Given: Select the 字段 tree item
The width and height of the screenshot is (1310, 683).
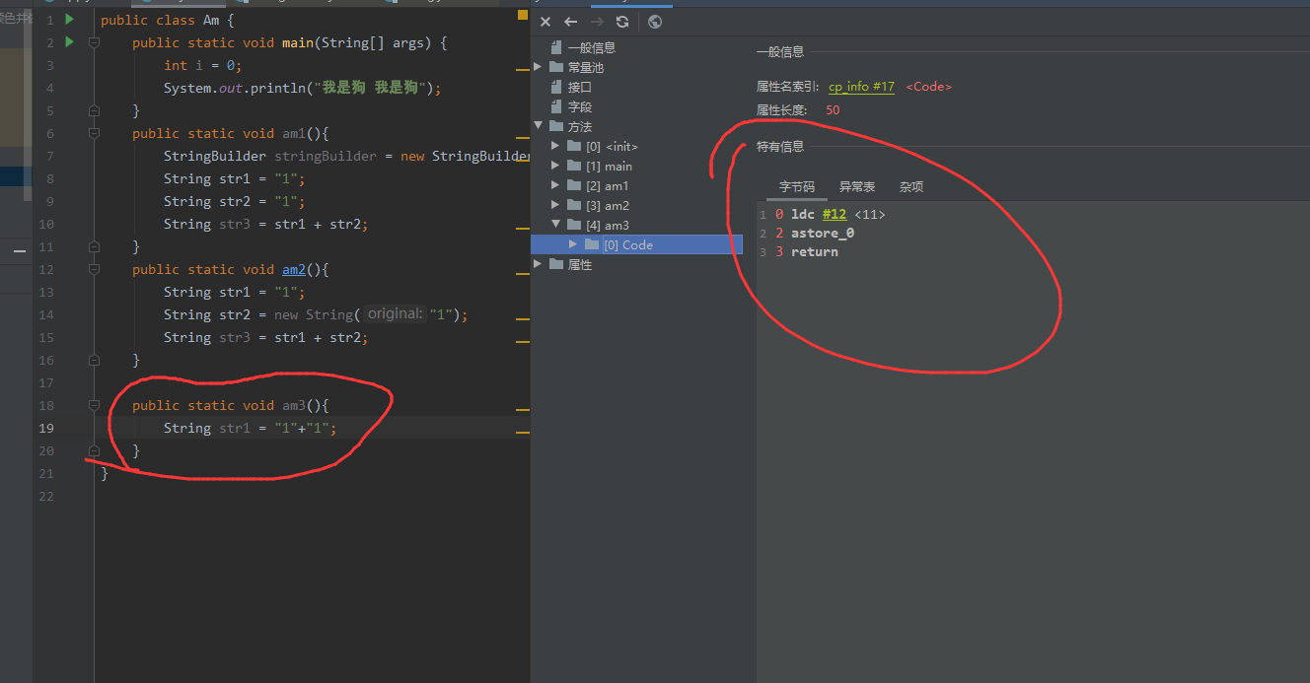Looking at the screenshot, I should pos(580,106).
